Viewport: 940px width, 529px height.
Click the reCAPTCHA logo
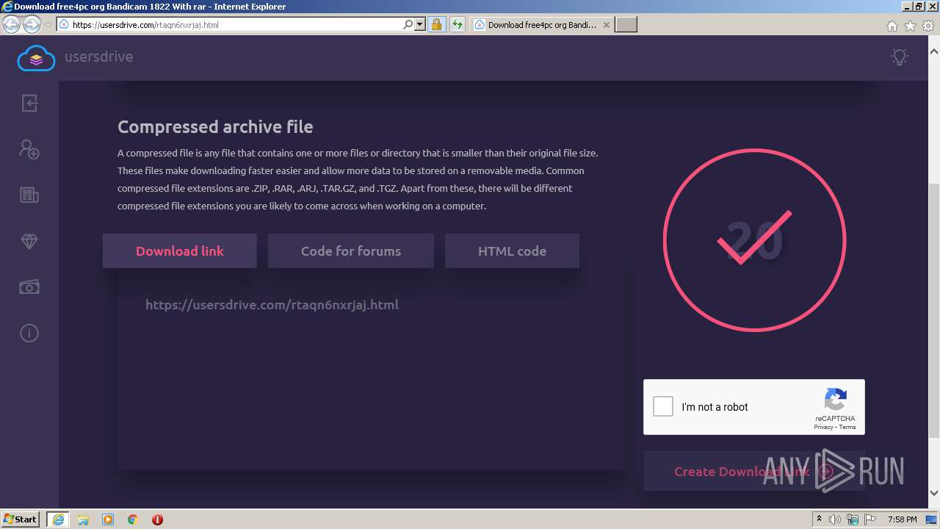tap(835, 400)
